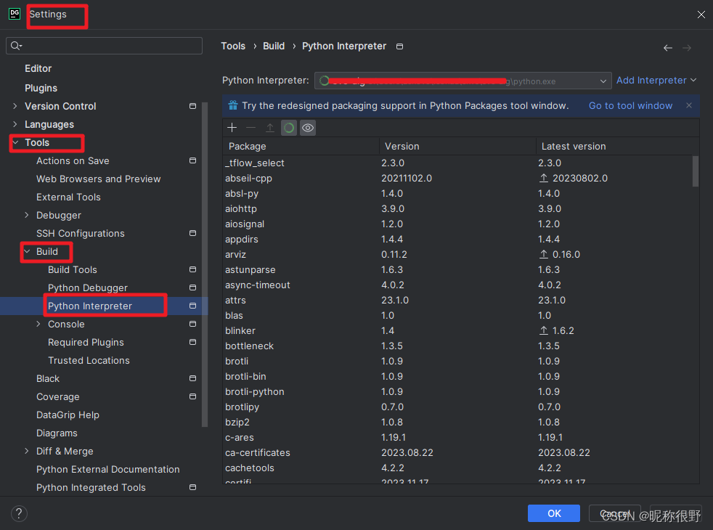Click the Build breadcrumb

click(274, 46)
